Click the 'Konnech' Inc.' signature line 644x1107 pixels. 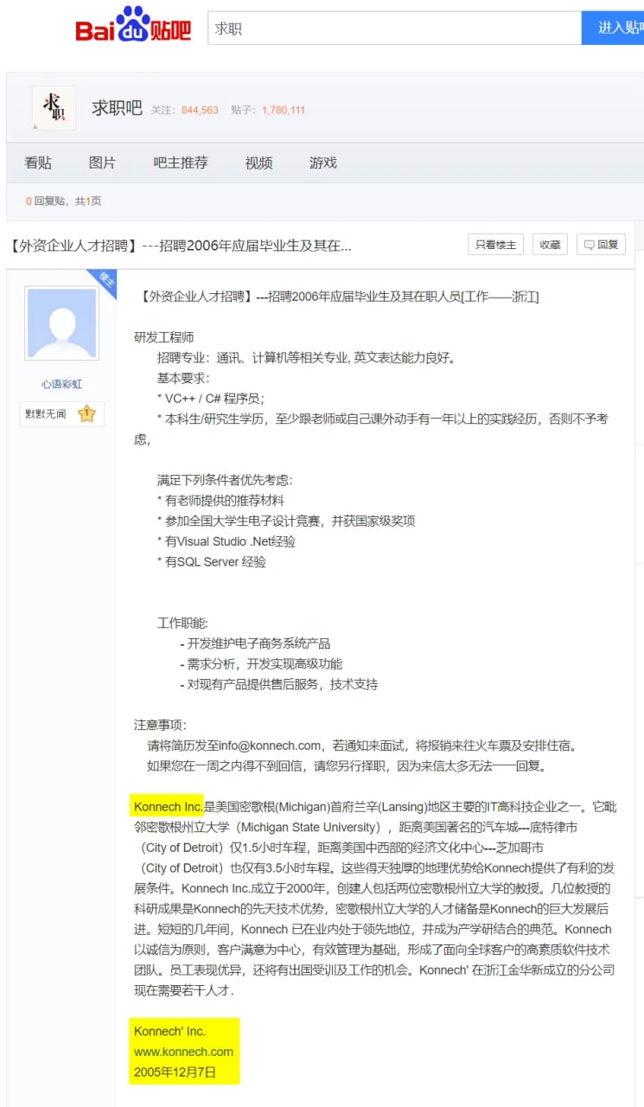tap(169, 1032)
